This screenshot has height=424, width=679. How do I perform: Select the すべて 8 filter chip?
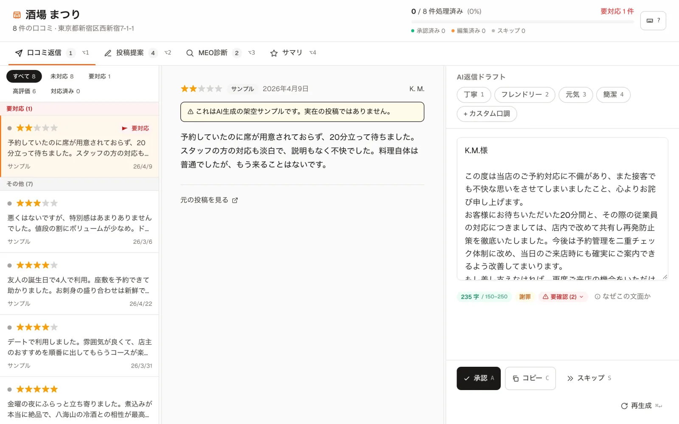(24, 76)
